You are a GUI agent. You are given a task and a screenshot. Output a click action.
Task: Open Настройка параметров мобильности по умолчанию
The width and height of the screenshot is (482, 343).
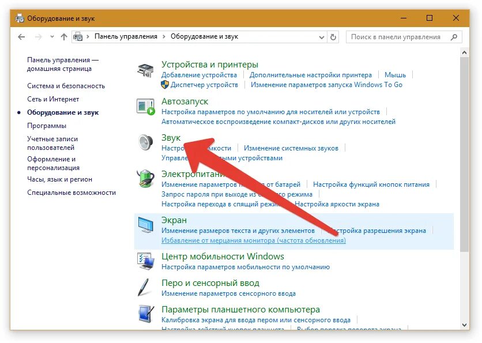[x=245, y=267]
